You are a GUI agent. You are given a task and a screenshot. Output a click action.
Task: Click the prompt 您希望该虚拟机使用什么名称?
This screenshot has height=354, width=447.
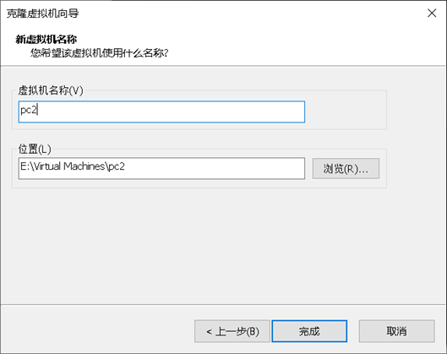point(100,53)
